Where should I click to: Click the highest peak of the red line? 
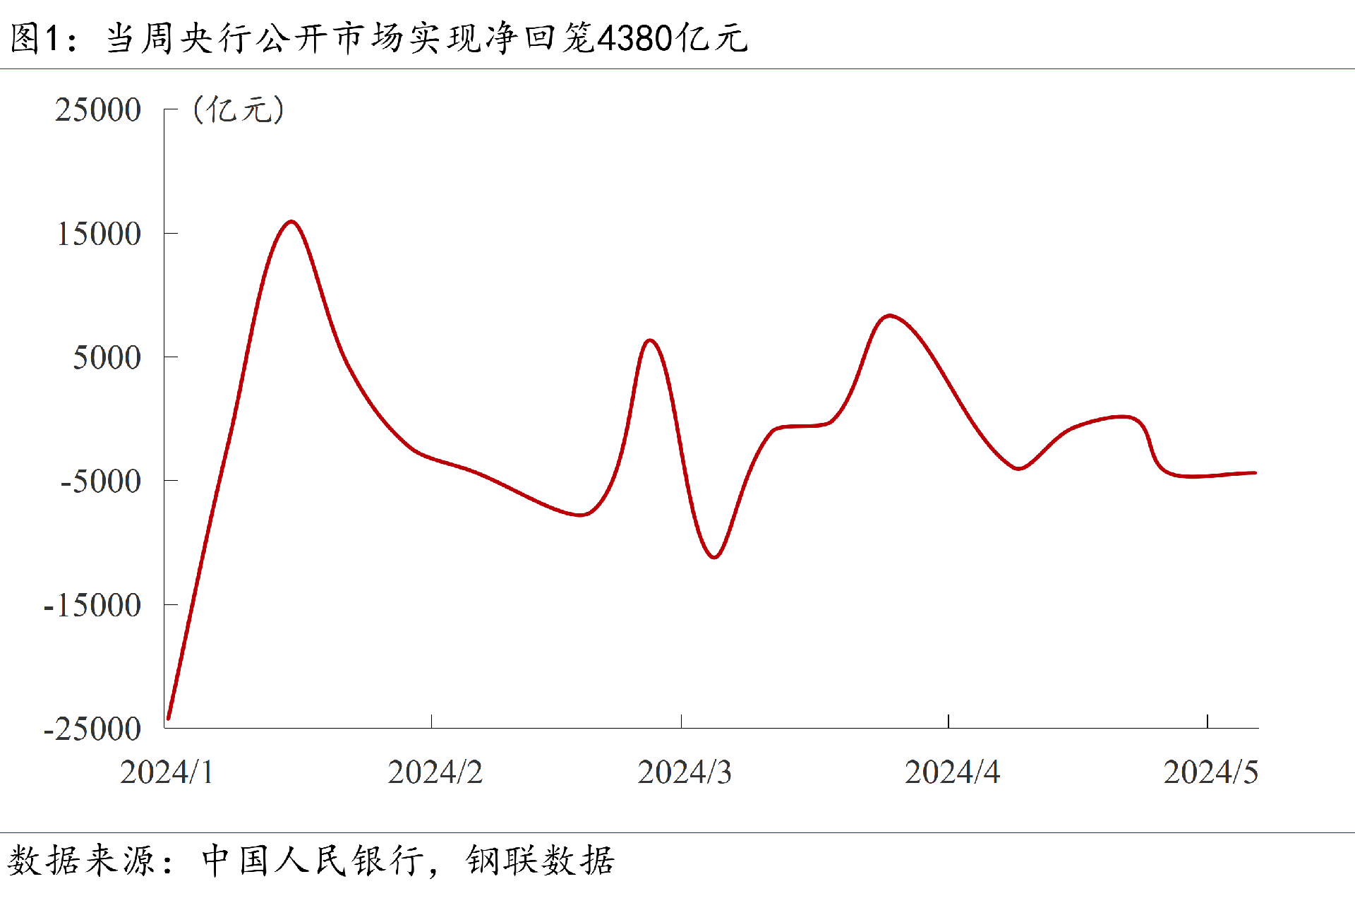click(291, 222)
